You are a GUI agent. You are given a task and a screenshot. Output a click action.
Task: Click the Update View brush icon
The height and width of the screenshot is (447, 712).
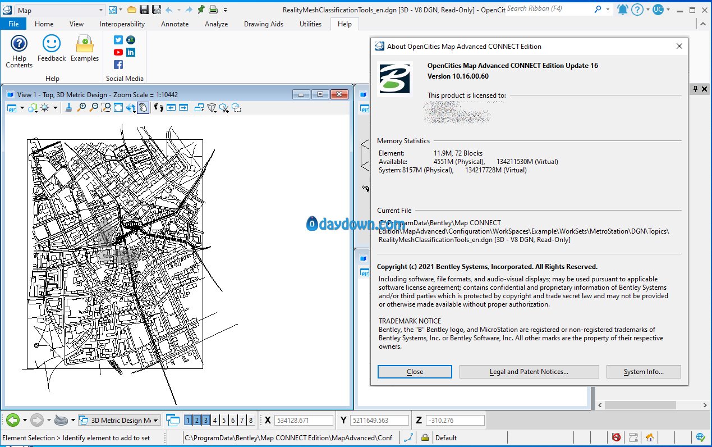click(x=69, y=107)
